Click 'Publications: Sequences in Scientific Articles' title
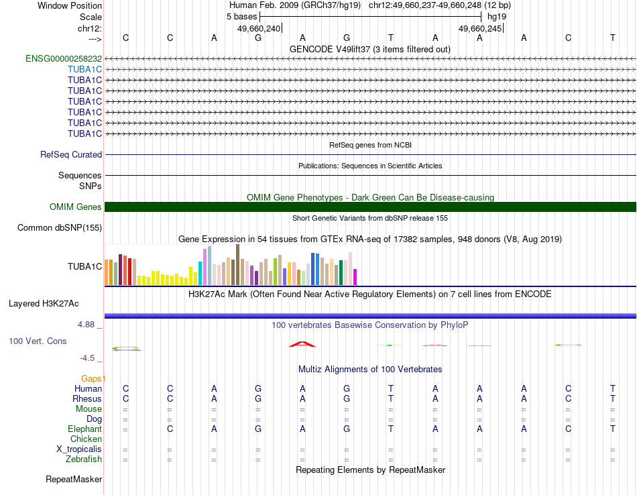The image size is (637, 495). pyautogui.click(x=370, y=166)
